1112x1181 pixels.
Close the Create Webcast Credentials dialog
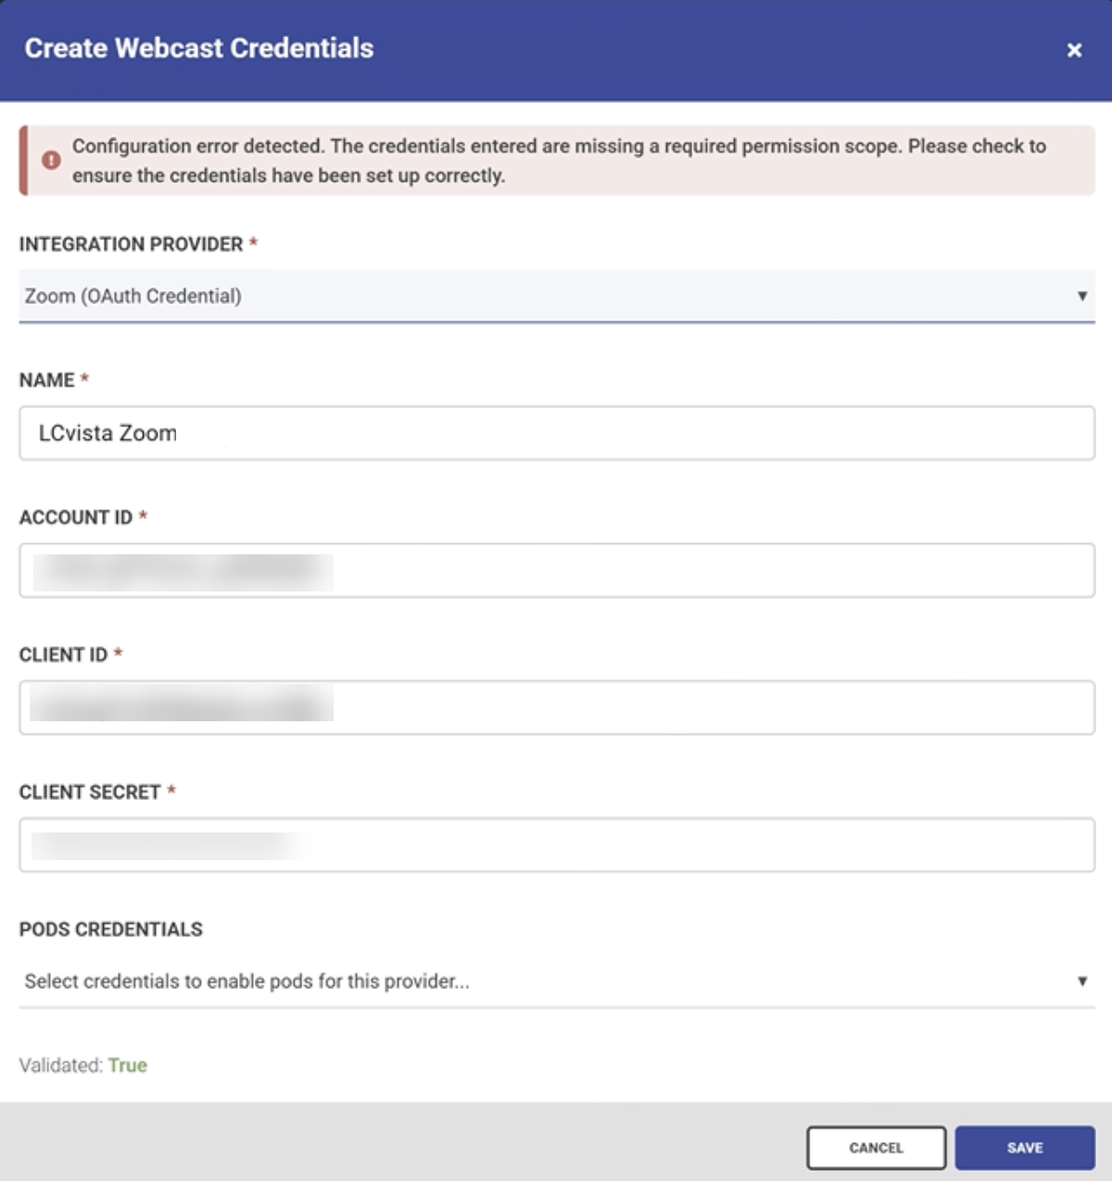(1074, 50)
